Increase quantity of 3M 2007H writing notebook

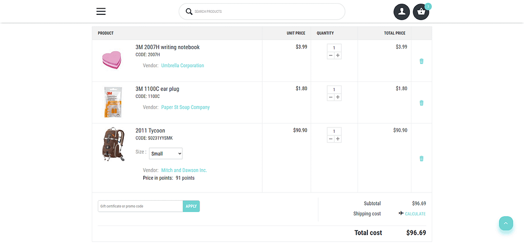click(338, 55)
